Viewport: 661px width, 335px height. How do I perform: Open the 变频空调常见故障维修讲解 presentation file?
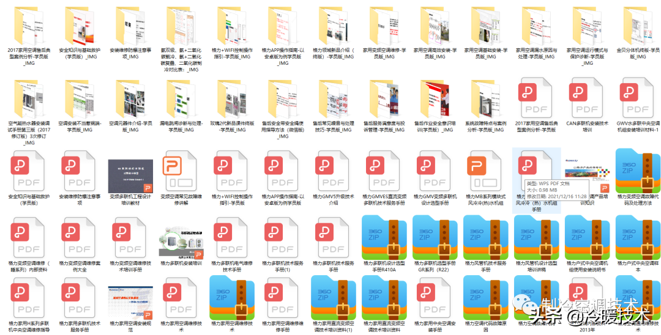tap(181, 171)
